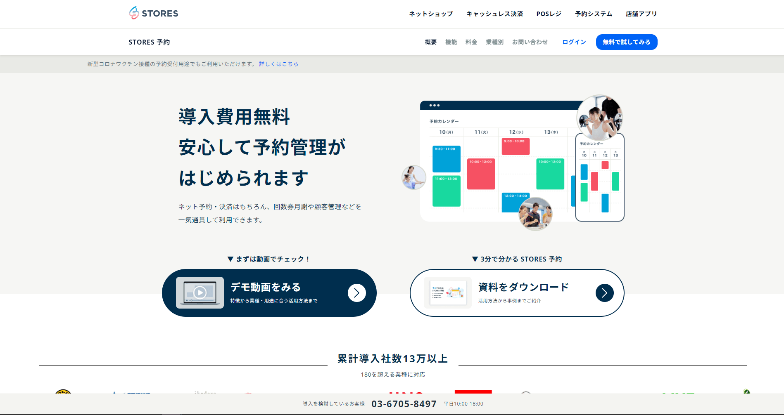Switch to the 概要 tab
Image resolution: width=784 pixels, height=415 pixels.
point(431,42)
